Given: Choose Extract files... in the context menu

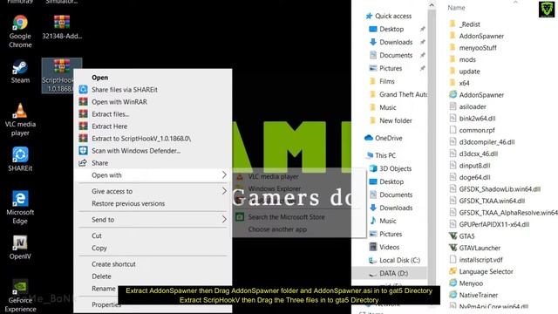Looking at the screenshot, I should pos(111,114).
